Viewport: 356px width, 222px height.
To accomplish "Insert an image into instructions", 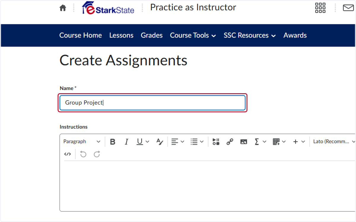I will [244, 142].
